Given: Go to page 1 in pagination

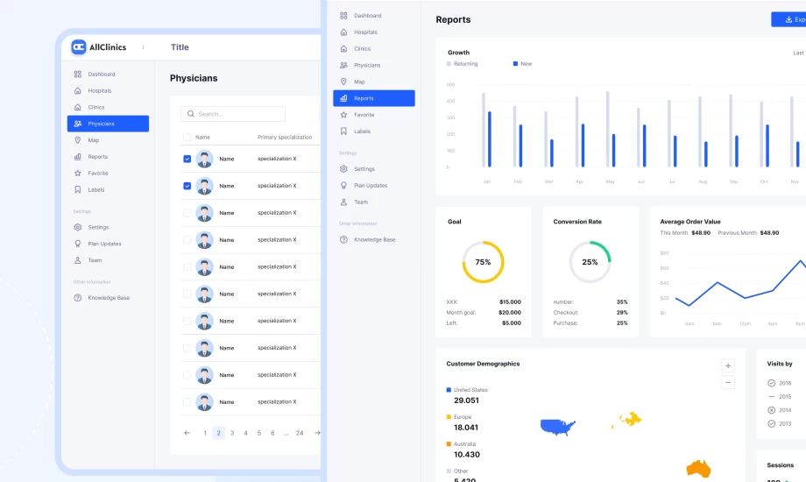Looking at the screenshot, I should [x=205, y=433].
